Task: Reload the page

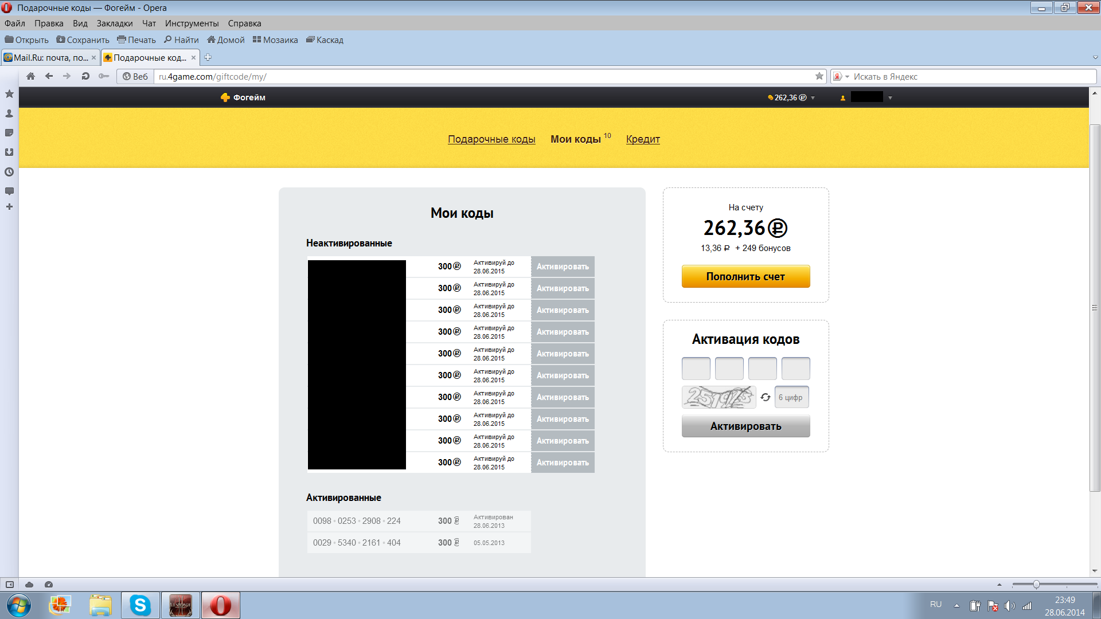Action: coord(85,76)
